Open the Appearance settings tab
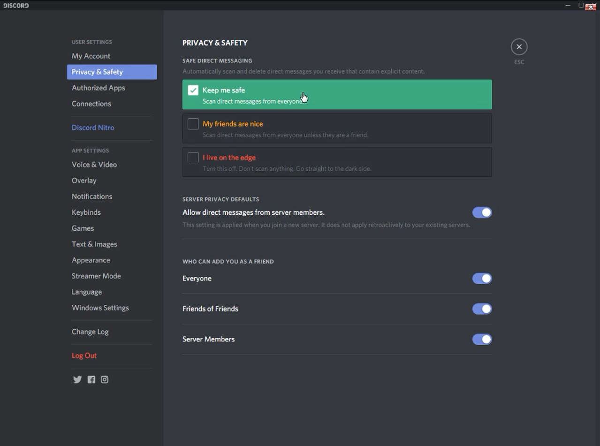 point(91,260)
